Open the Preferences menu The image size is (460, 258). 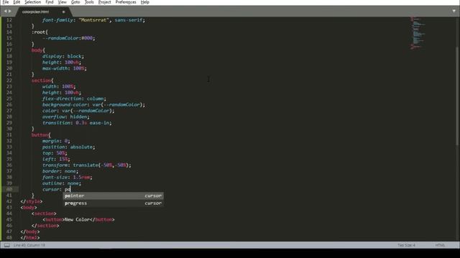pyautogui.click(x=126, y=2)
